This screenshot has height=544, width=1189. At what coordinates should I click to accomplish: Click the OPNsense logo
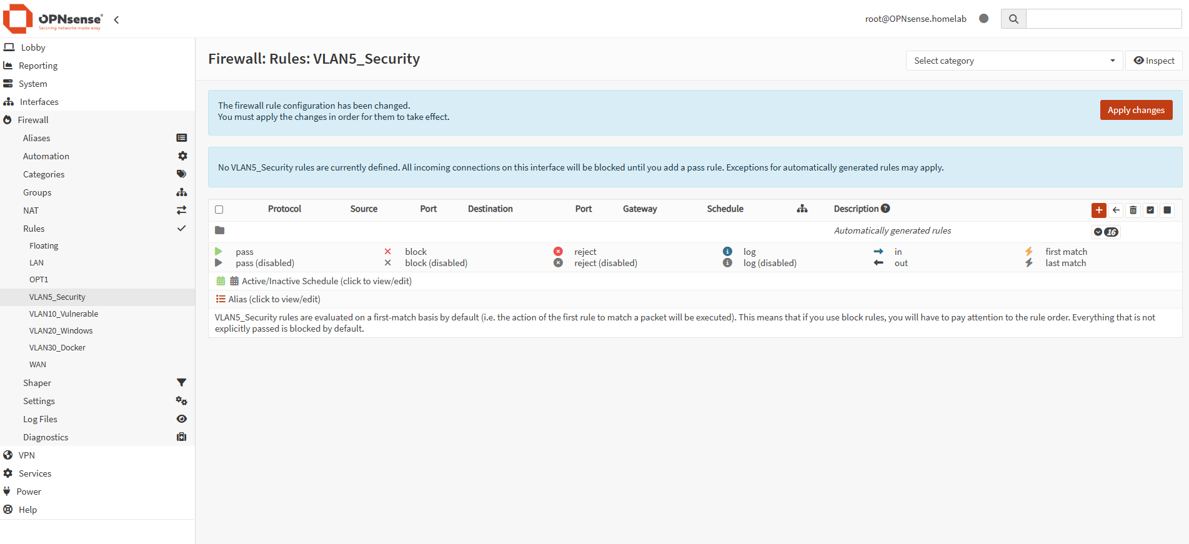52,19
